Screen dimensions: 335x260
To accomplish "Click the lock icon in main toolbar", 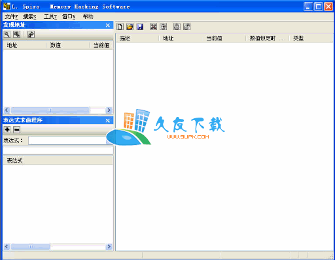I will coord(177,27).
